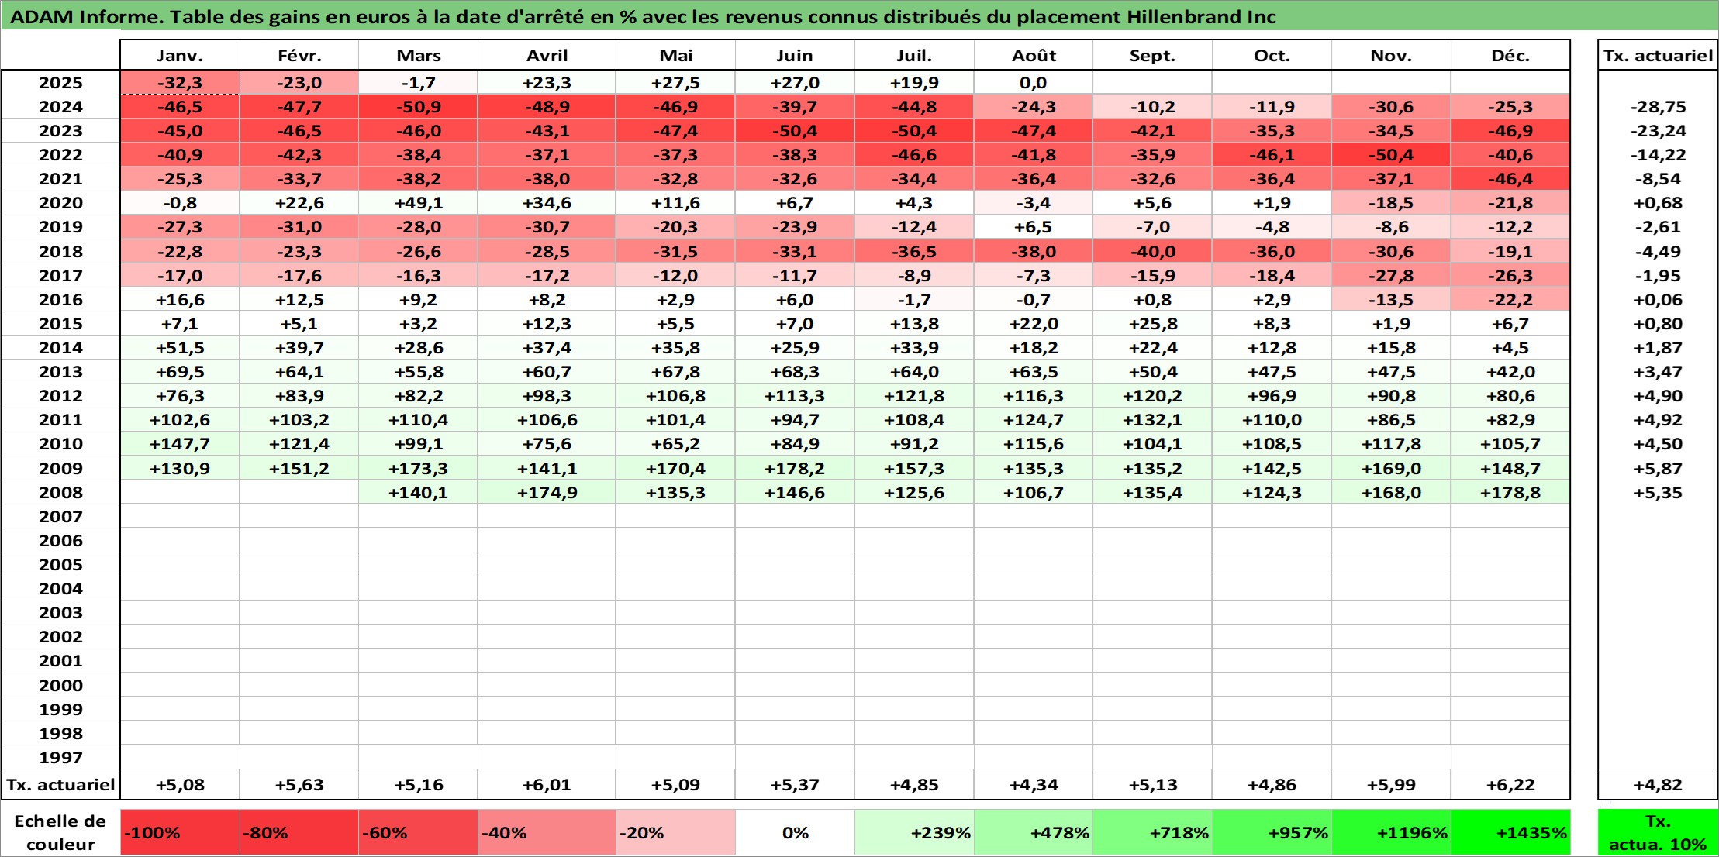Click the -50,4 cell for Juin 2023
This screenshot has height=857, width=1719.
pyautogui.click(x=795, y=131)
